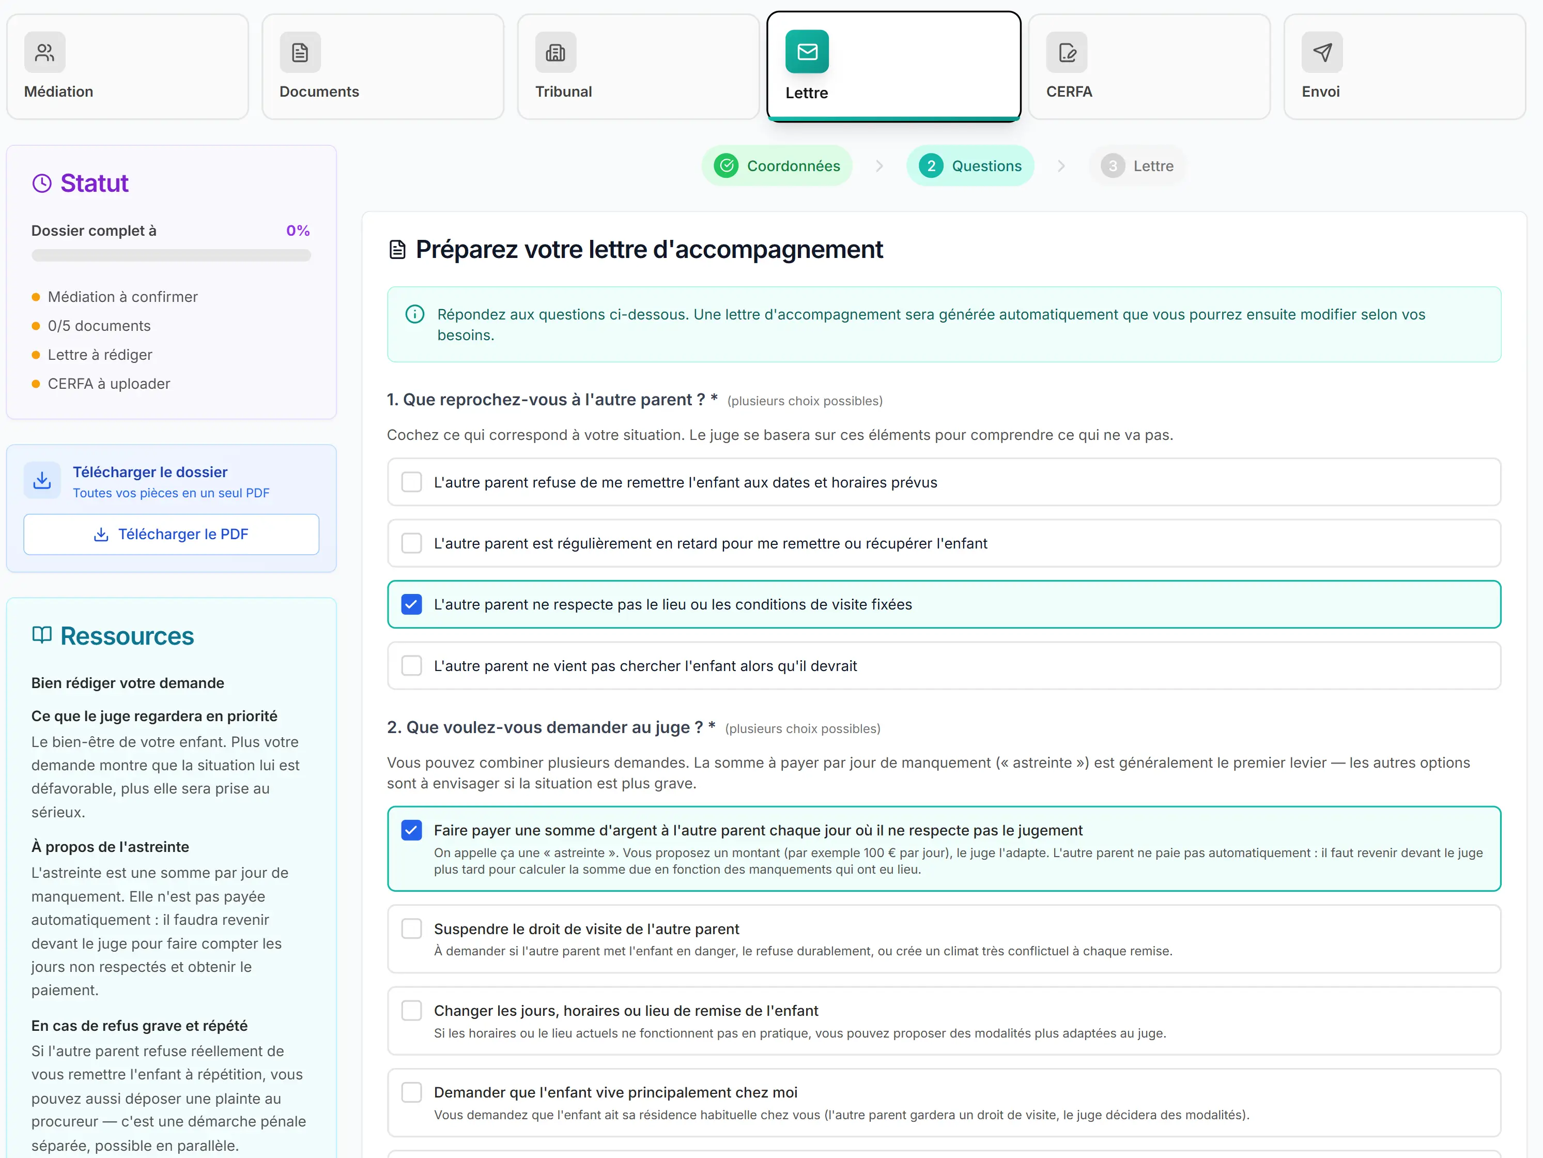The height and width of the screenshot is (1158, 1543).
Task: Uncheck the option about not respecting visit conditions
Action: [x=411, y=604]
